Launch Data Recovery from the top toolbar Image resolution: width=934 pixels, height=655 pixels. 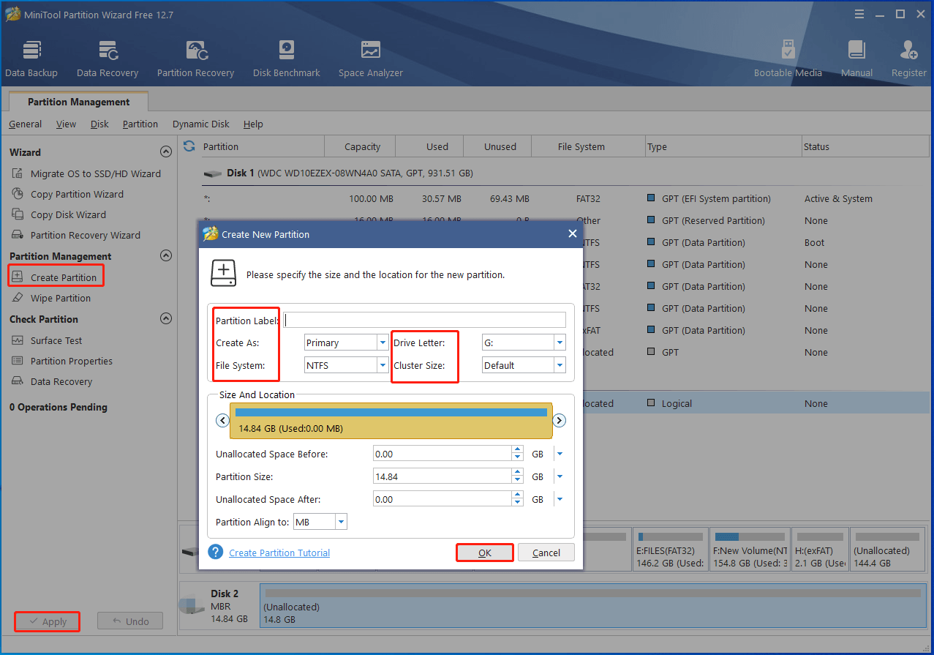pyautogui.click(x=108, y=57)
